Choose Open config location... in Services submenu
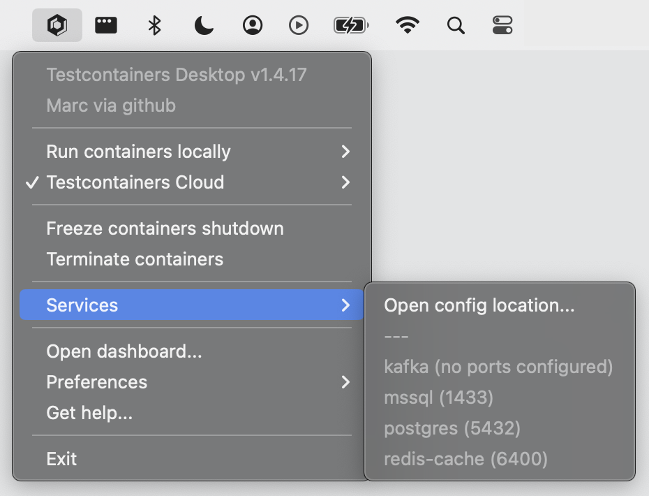The width and height of the screenshot is (649, 496). (x=479, y=305)
